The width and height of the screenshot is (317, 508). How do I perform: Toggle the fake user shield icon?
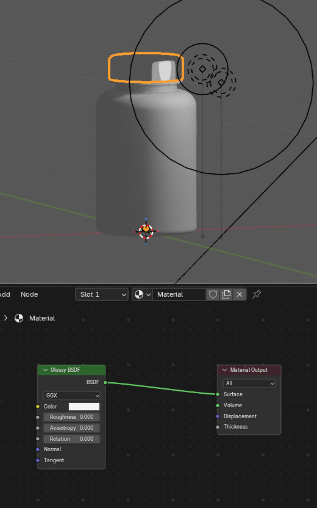click(x=213, y=294)
